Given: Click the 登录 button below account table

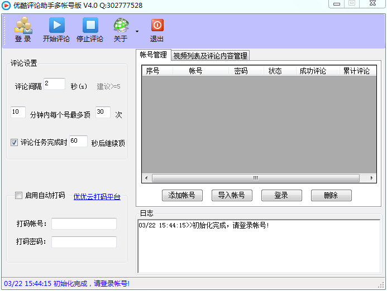Looking at the screenshot, I should (x=281, y=196).
